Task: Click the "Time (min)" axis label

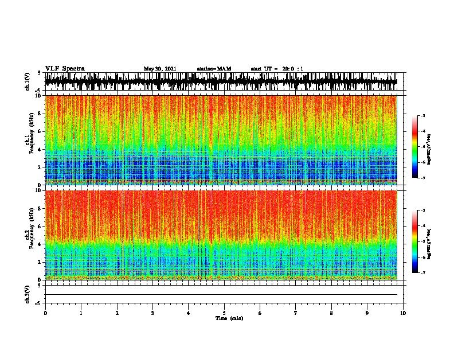Action: 229,318
